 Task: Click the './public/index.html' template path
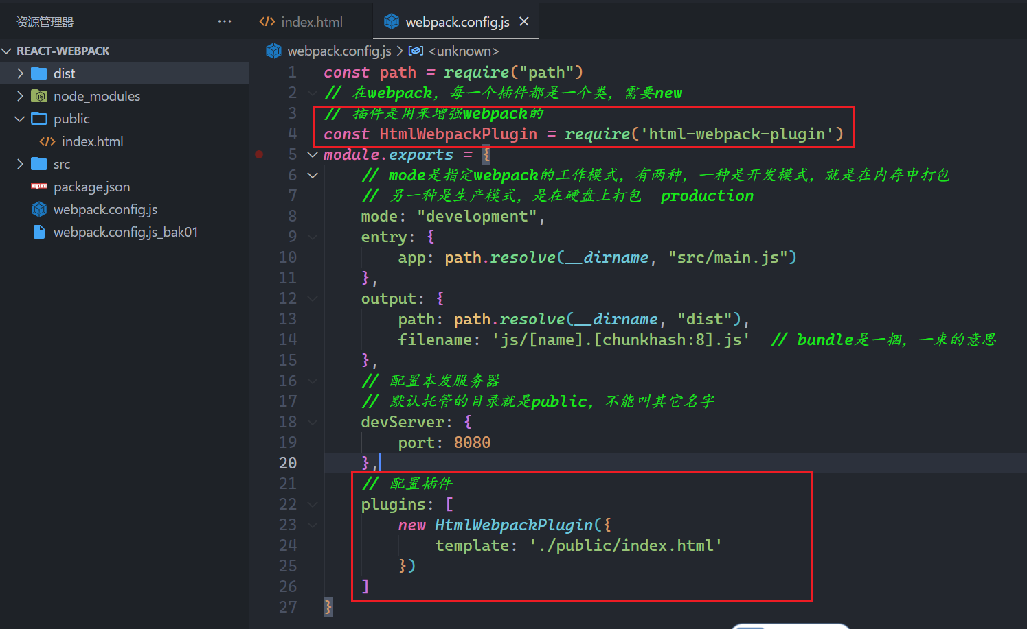[x=625, y=545]
